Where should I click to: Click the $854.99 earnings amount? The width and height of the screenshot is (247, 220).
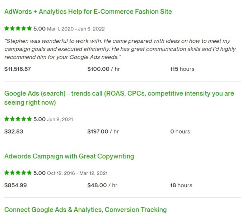(15, 185)
